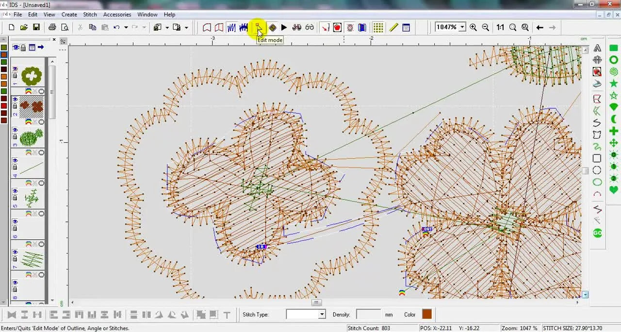This screenshot has height=332, width=621.
Task: Select the bright red palette color
Action: coord(4,105)
